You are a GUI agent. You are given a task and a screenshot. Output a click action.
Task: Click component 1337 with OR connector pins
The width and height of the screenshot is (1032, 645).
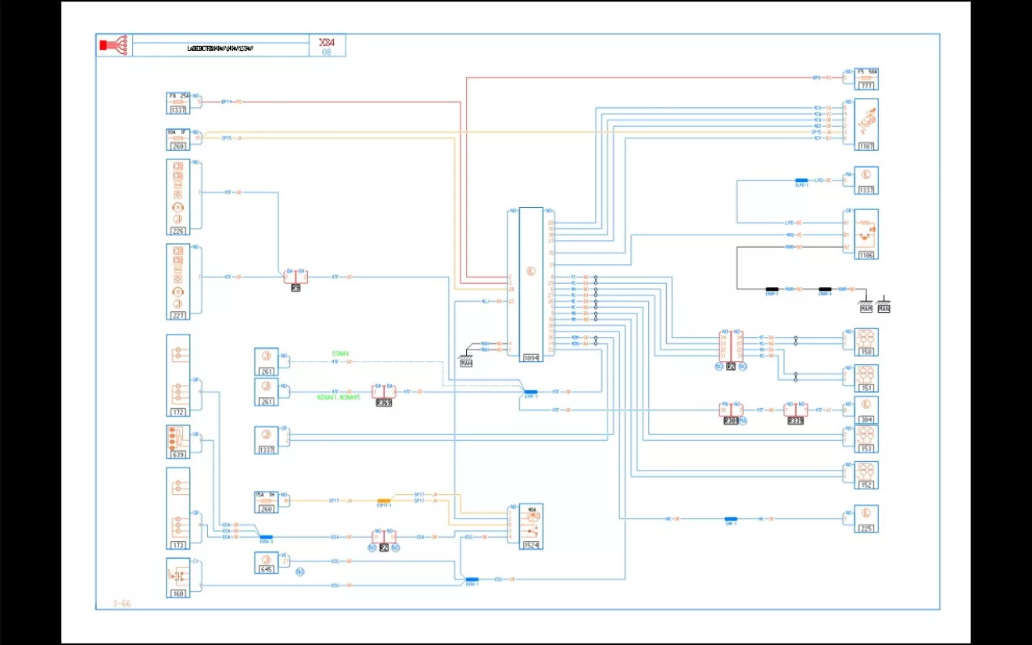click(267, 439)
